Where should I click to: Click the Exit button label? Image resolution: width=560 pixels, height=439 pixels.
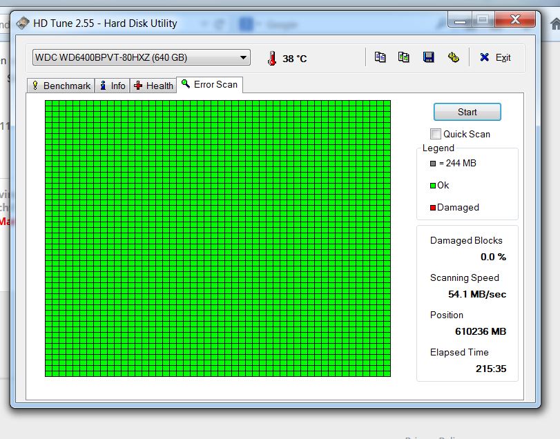[503, 57]
